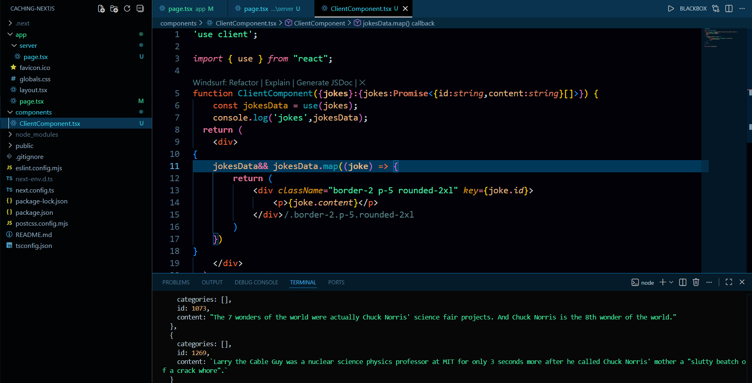Run the file using the play icon
Viewport: 752px width, 383px height.
tap(671, 8)
